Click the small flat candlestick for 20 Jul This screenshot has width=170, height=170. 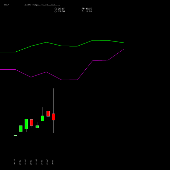[15, 136]
